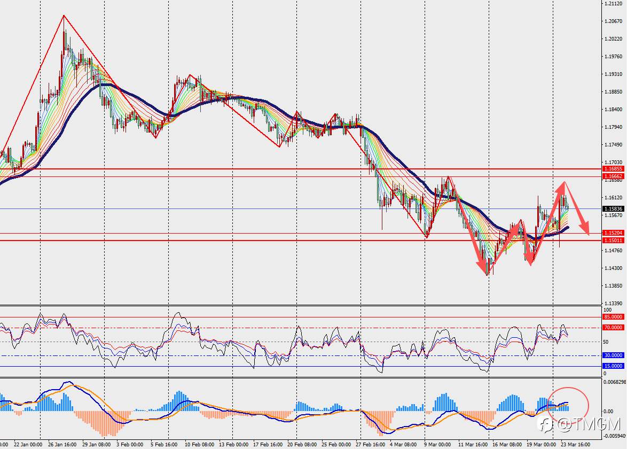This screenshot has height=449, width=627.
Task: Click the 5 Feb 16:00 time label
Action: click(x=164, y=444)
